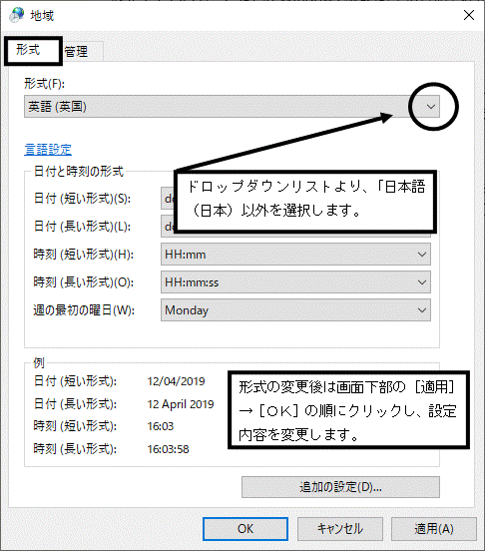Click the 時刻 (長い形式)(O): label
485x551 pixels.
(84, 282)
